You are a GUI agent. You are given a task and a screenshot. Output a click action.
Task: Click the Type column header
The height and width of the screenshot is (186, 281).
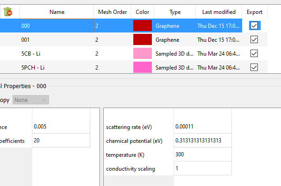175,12
